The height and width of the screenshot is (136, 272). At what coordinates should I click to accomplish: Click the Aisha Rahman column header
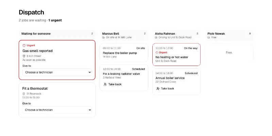click(x=176, y=35)
